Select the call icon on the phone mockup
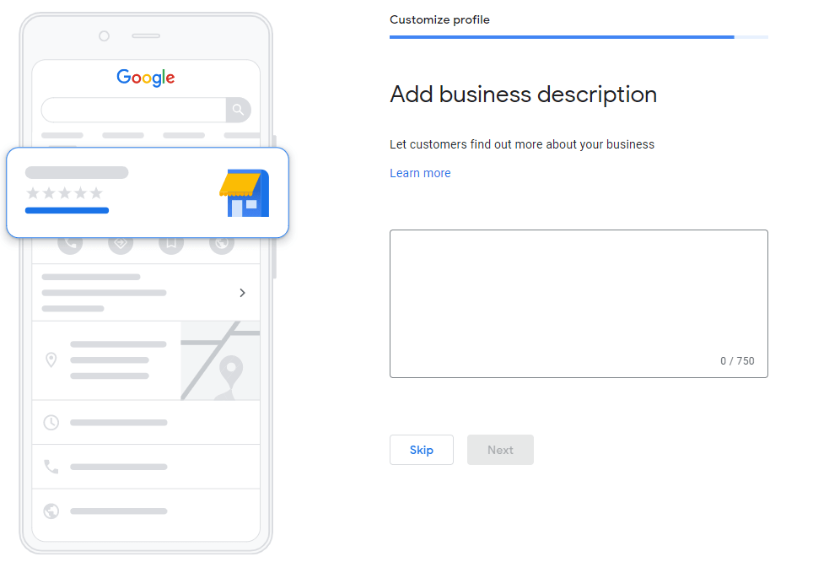Image resolution: width=813 pixels, height=573 pixels. coord(70,243)
